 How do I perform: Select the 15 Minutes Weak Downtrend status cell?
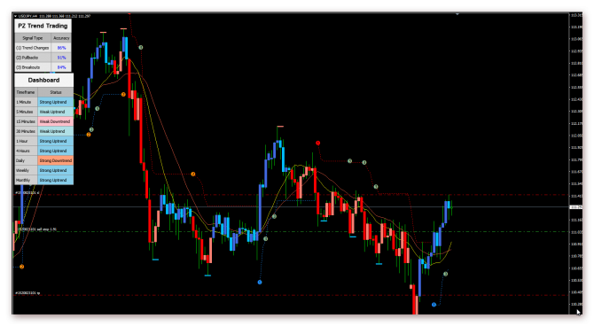point(55,121)
